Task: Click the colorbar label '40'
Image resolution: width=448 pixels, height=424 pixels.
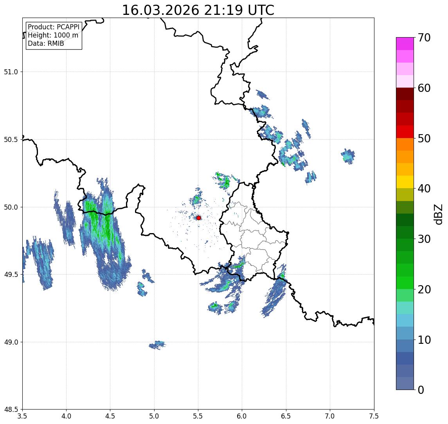Action: pyautogui.click(x=424, y=189)
